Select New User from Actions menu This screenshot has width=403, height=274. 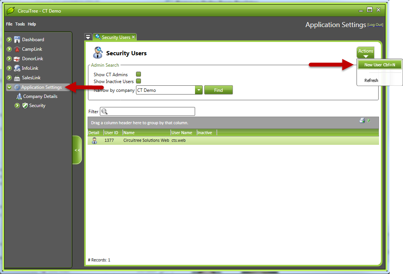379,65
